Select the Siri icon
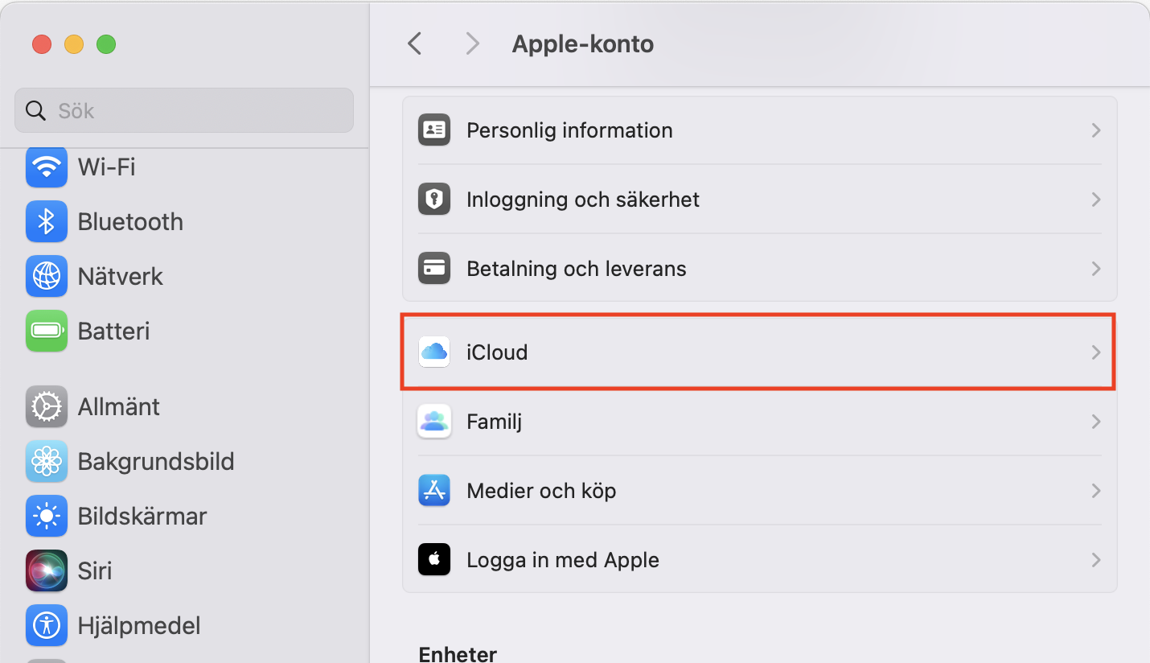 (47, 570)
